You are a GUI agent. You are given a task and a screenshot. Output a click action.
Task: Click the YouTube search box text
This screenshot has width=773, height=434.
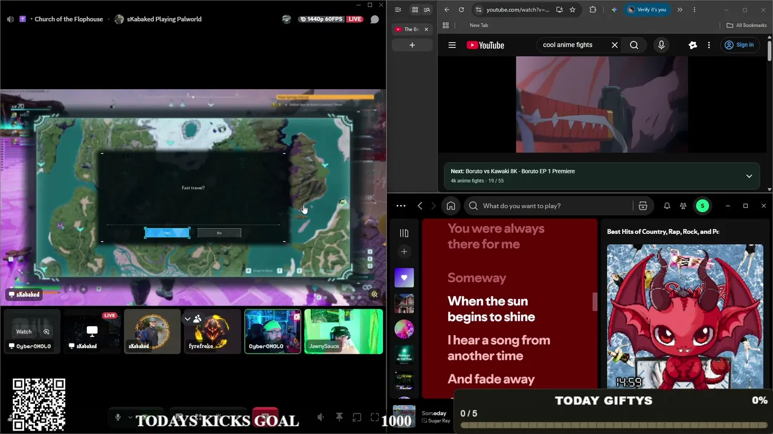coord(568,45)
